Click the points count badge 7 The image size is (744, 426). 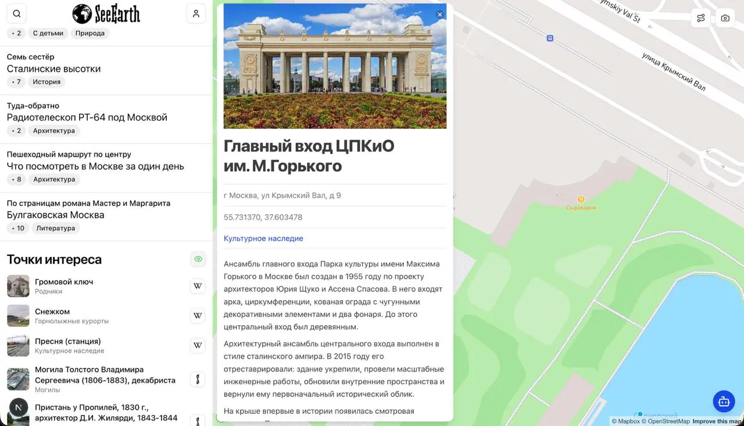tap(16, 82)
